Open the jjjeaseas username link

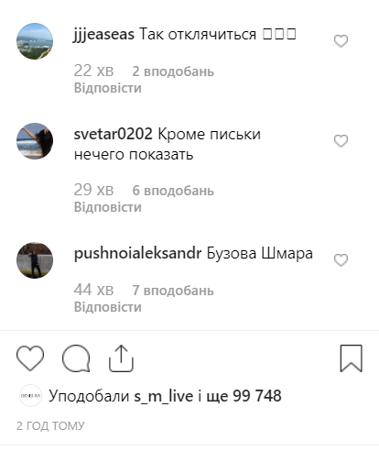103,35
